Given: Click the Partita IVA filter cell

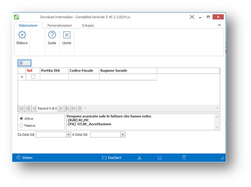Looking at the screenshot, I should [54, 77].
